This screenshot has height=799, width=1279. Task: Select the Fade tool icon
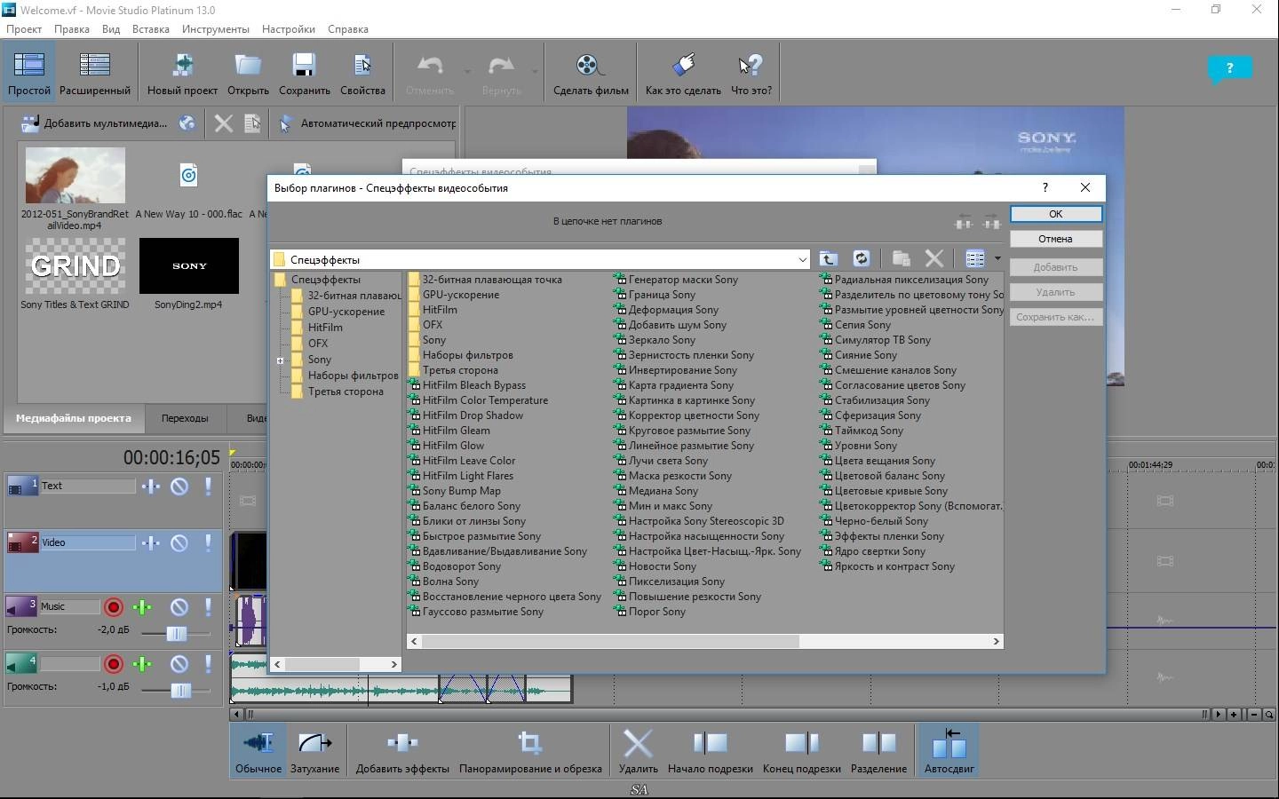[314, 744]
